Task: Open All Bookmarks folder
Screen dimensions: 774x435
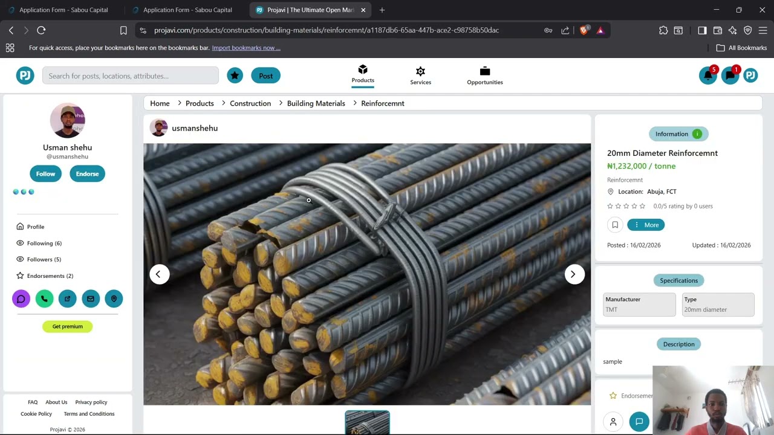Action: coord(741,48)
